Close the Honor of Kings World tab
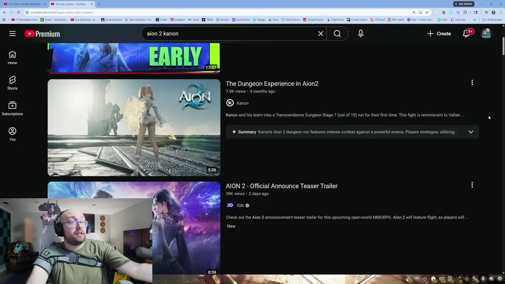 pyautogui.click(x=45, y=4)
